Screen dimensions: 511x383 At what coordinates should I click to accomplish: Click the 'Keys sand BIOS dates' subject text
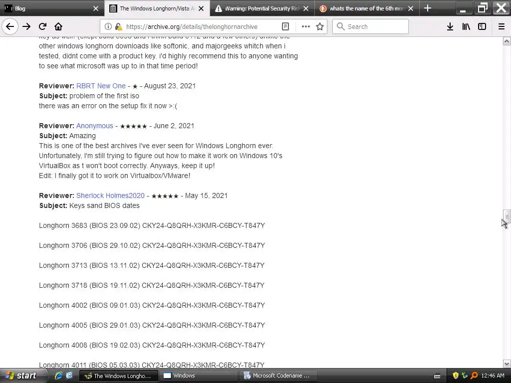coord(104,205)
